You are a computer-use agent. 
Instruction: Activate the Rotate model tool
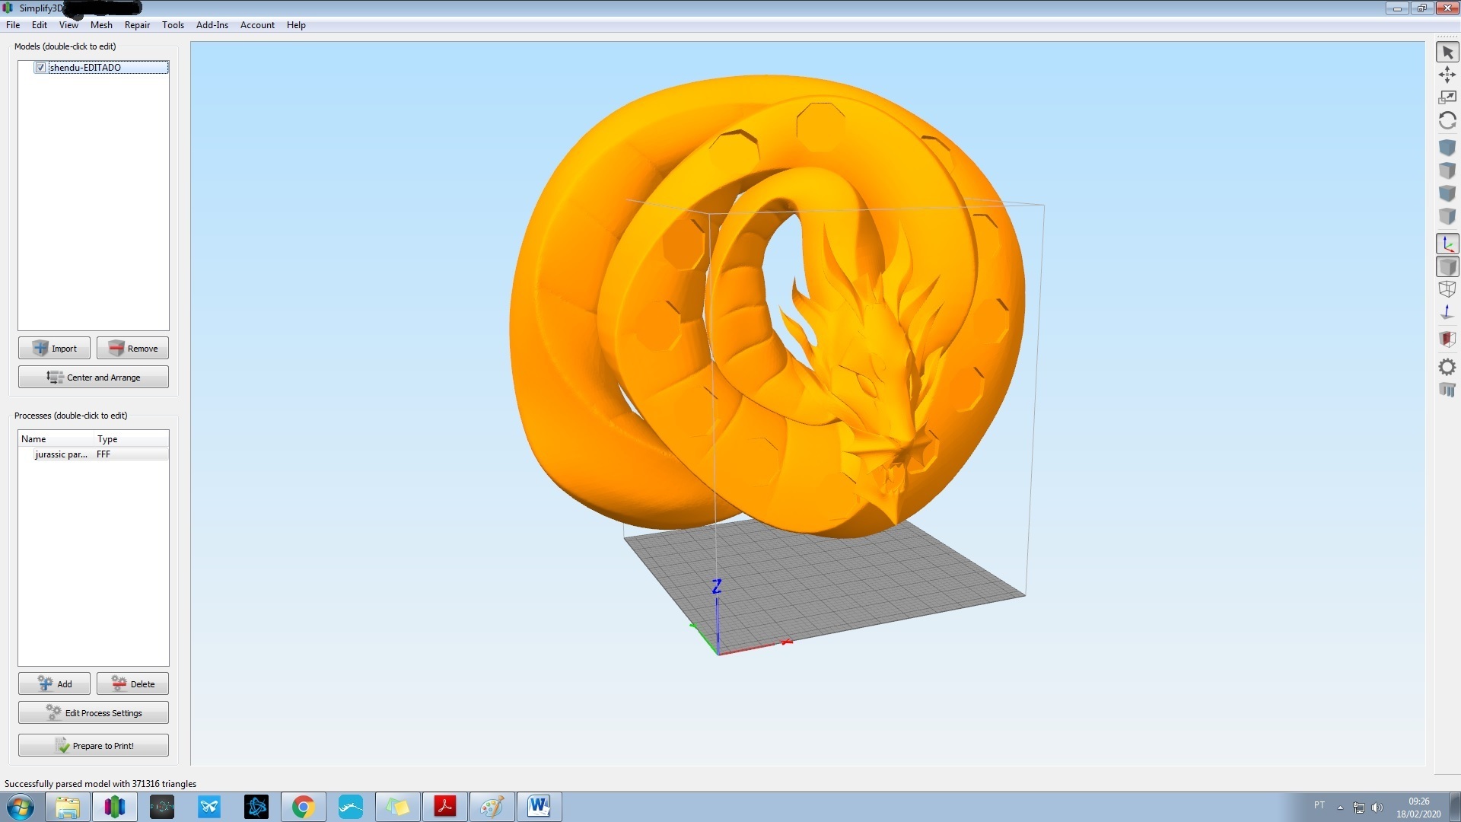[x=1447, y=120]
